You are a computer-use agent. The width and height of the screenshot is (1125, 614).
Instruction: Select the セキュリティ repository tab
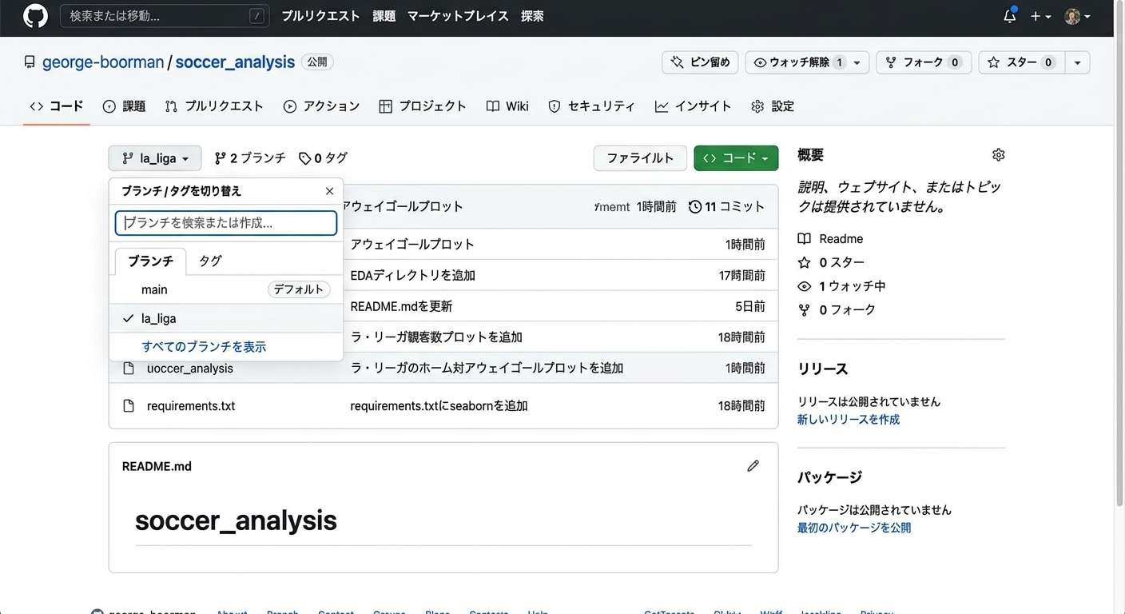pyautogui.click(x=592, y=106)
